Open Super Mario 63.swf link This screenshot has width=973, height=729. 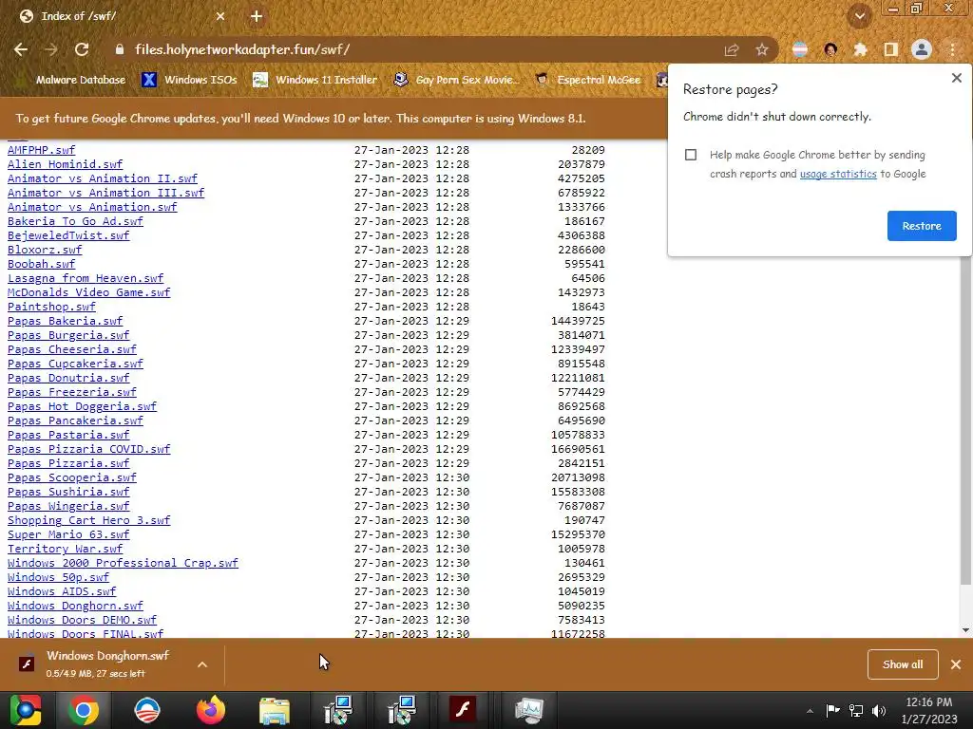click(68, 535)
